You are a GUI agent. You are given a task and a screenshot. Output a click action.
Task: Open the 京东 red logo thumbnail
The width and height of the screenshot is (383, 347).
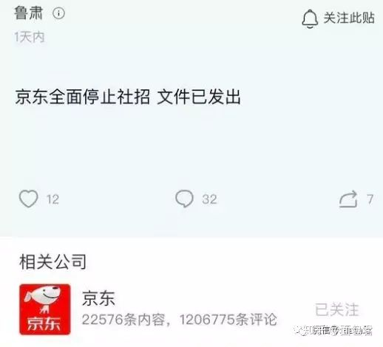[45, 309]
